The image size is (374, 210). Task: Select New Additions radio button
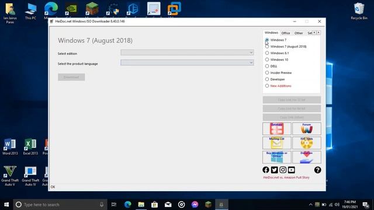click(267, 86)
